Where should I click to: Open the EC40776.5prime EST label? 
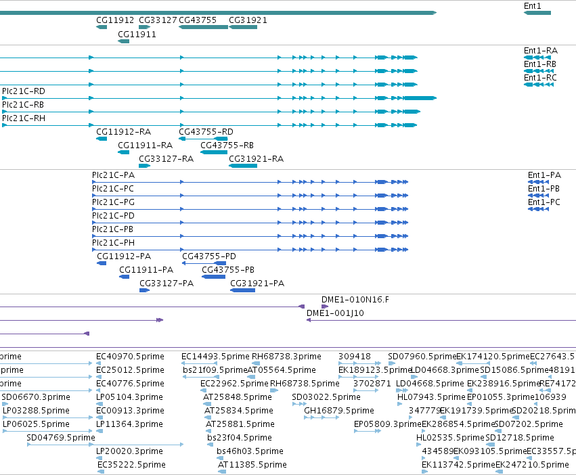point(130,384)
